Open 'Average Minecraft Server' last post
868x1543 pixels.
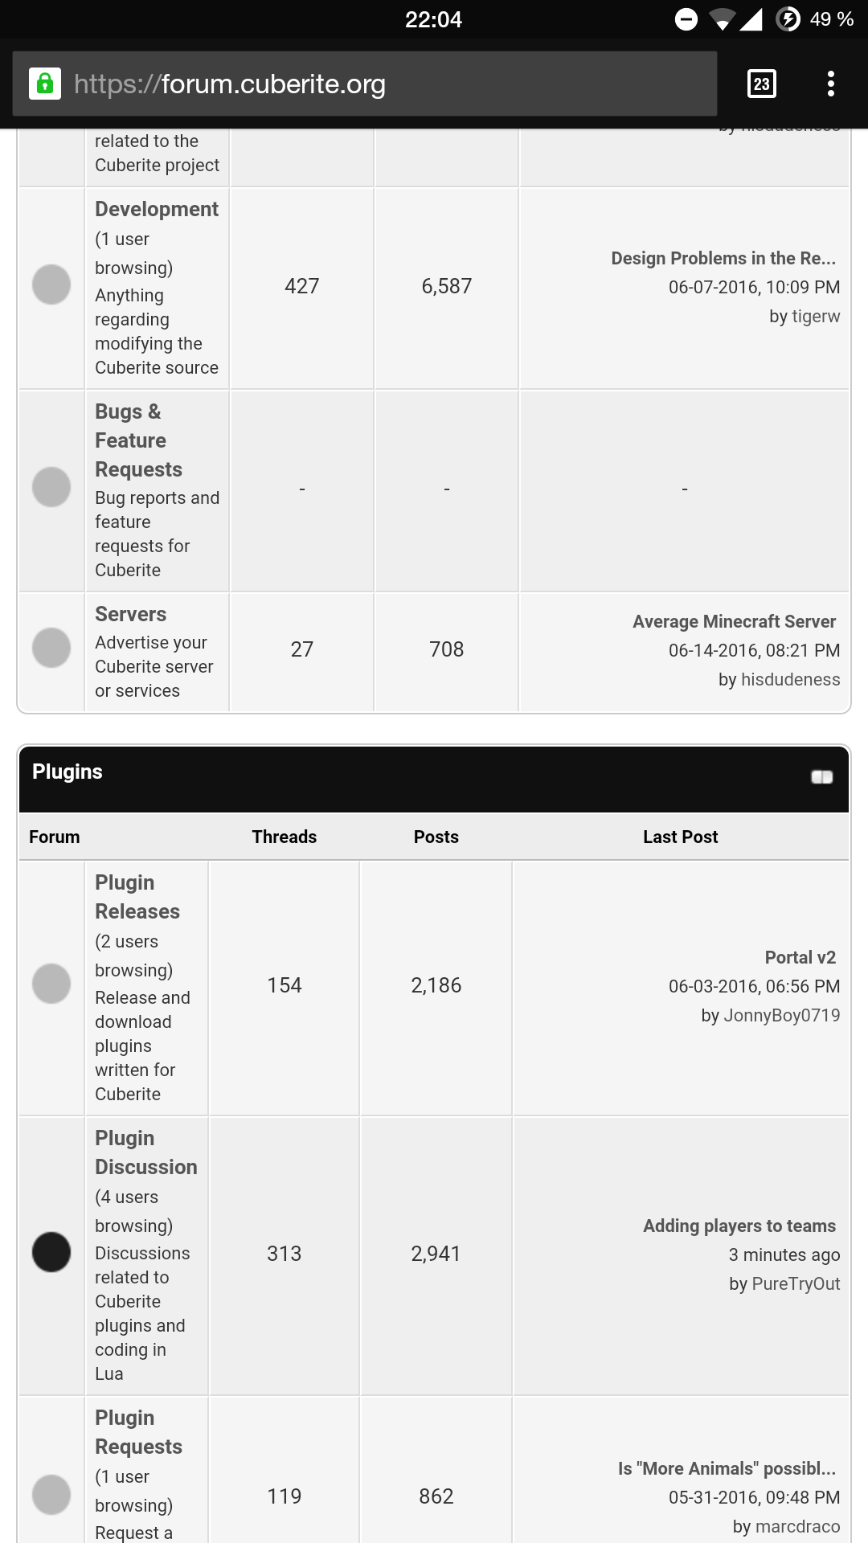pyautogui.click(x=734, y=621)
